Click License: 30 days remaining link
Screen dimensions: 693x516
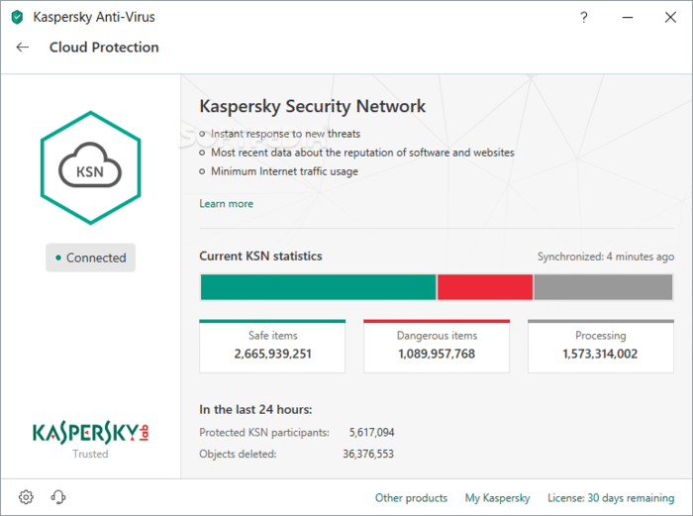coord(611,498)
